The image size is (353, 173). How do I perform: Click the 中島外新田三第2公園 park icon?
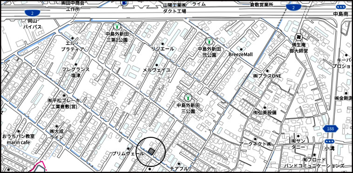tap(116, 26)
